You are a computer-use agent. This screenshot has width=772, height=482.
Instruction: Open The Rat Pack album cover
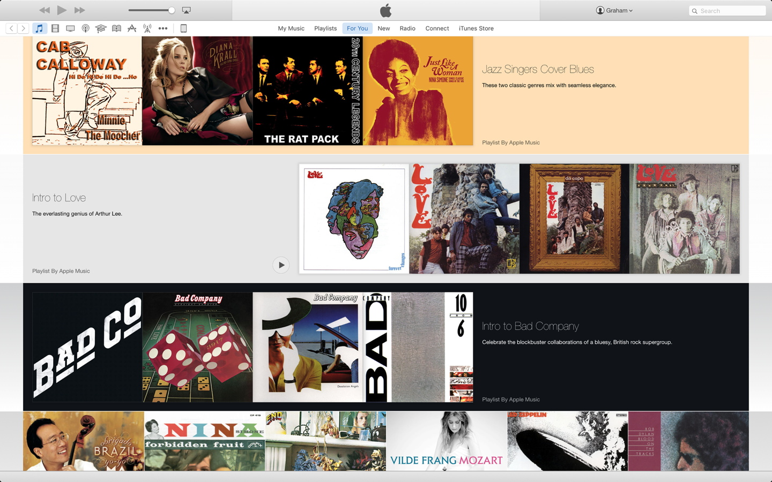[308, 91]
